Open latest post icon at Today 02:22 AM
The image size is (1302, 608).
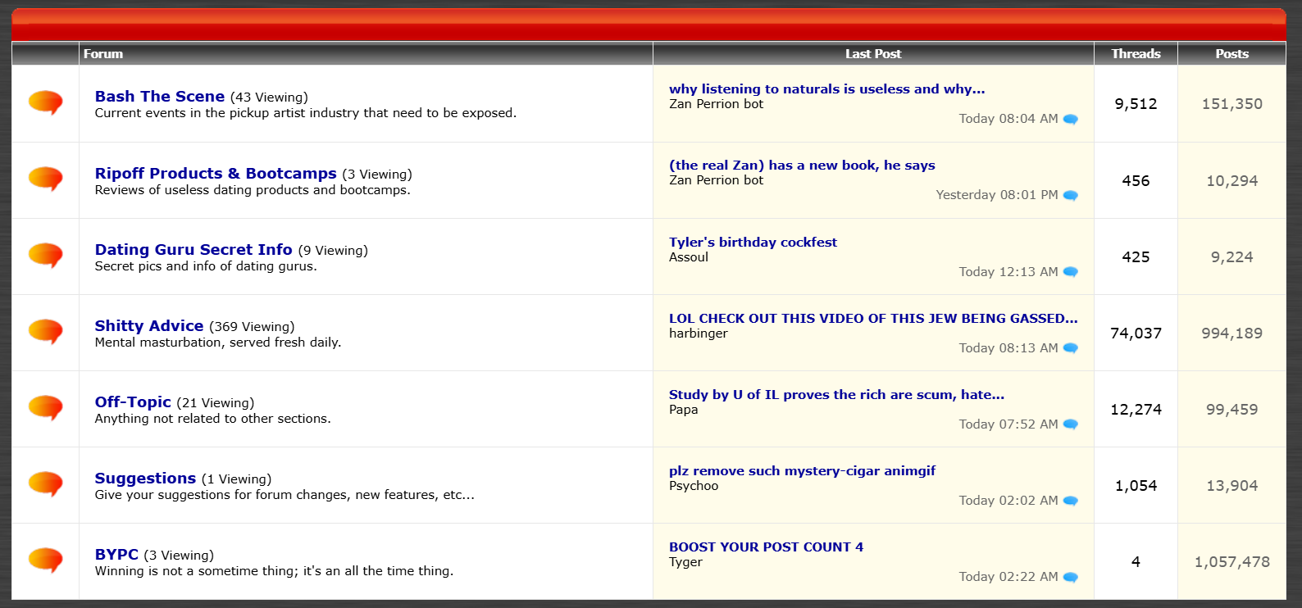1070,576
